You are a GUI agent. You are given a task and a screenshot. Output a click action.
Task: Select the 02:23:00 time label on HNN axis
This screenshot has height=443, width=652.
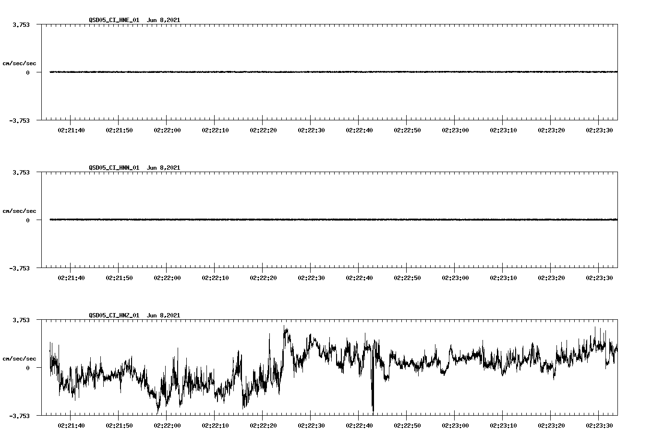pyautogui.click(x=455, y=278)
